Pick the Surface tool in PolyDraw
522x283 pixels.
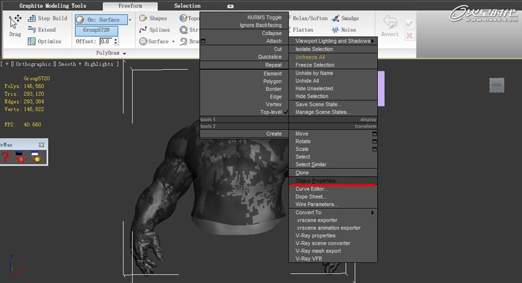154,41
